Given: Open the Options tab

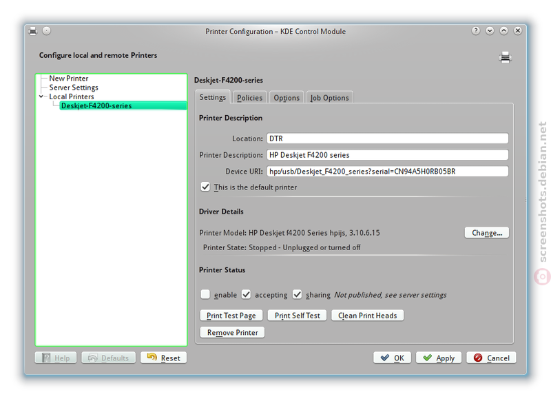Looking at the screenshot, I should 287,98.
